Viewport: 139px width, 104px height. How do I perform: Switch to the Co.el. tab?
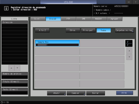tap(38, 19)
